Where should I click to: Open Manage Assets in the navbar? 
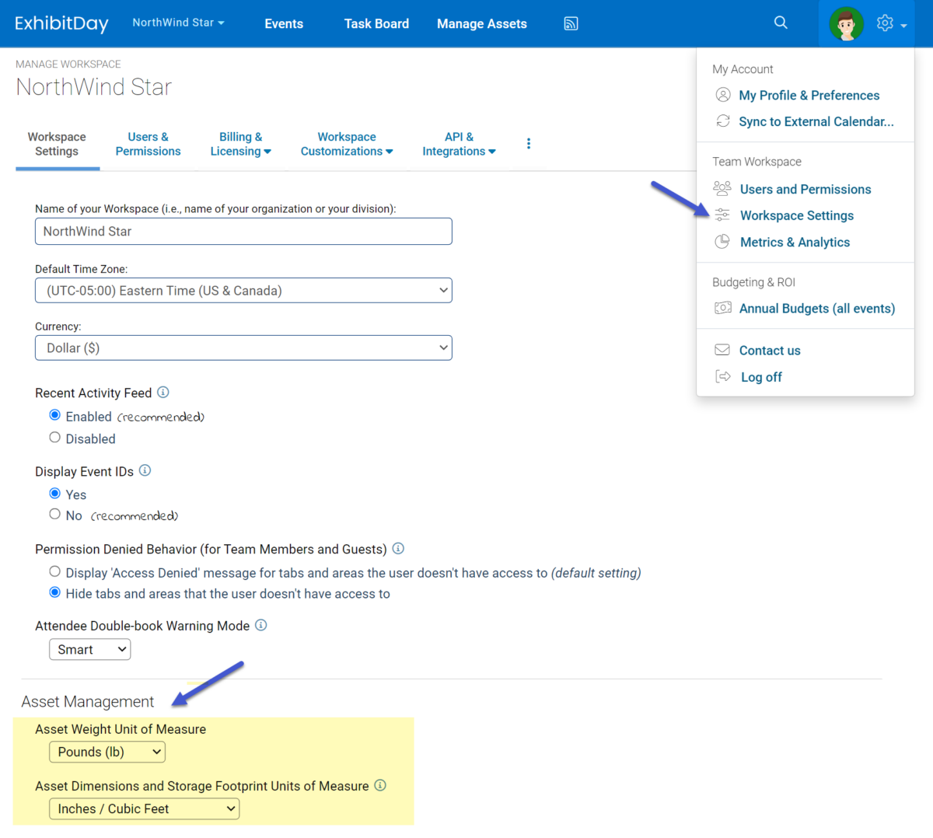(482, 24)
